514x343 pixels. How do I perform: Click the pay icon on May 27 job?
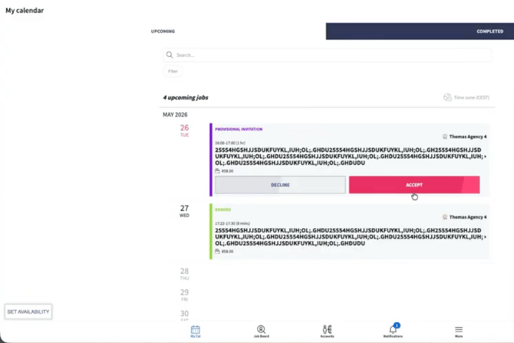pos(217,251)
